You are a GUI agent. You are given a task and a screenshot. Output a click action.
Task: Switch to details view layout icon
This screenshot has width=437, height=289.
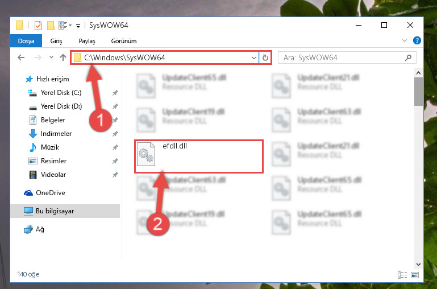pos(402,275)
